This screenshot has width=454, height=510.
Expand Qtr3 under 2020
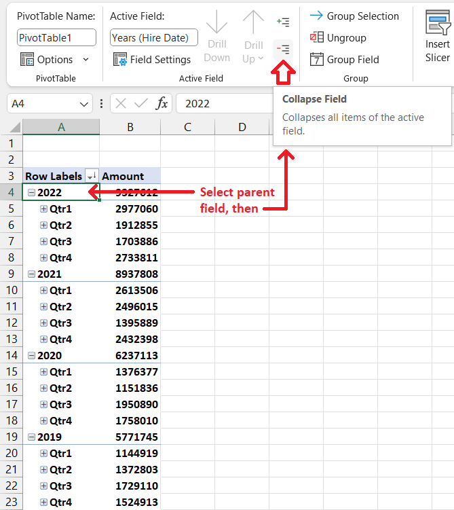[43, 404]
